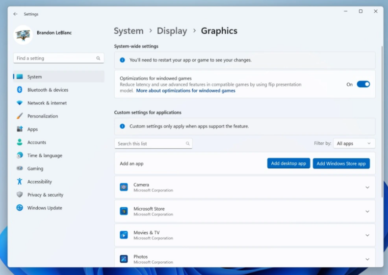Focus the Find a setting search box

point(59,58)
